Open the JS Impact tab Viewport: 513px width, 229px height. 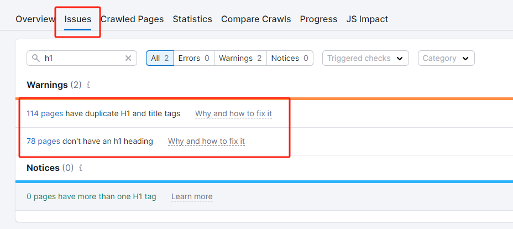pos(367,19)
